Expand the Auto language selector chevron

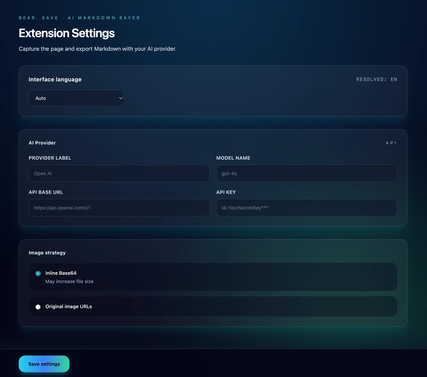(120, 98)
